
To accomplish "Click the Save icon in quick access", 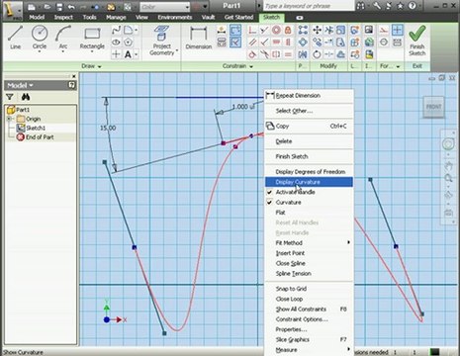I will click(x=59, y=7).
